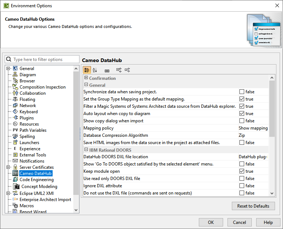
Task: Click the Eclipse UML2 XMI arrows icon
Action: pos(15,193)
